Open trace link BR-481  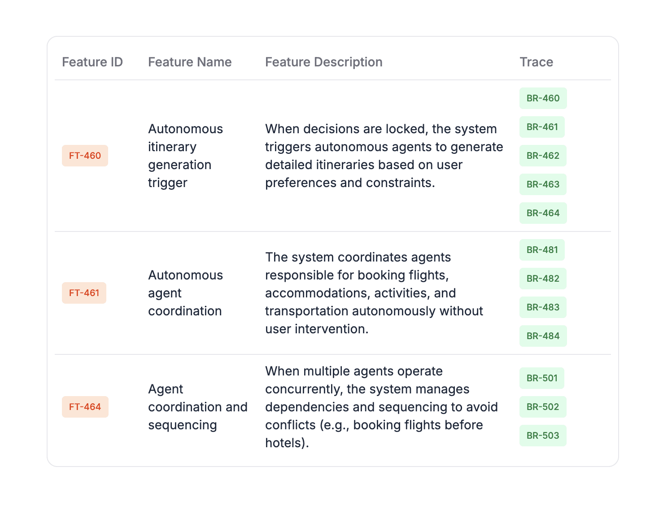pos(542,250)
